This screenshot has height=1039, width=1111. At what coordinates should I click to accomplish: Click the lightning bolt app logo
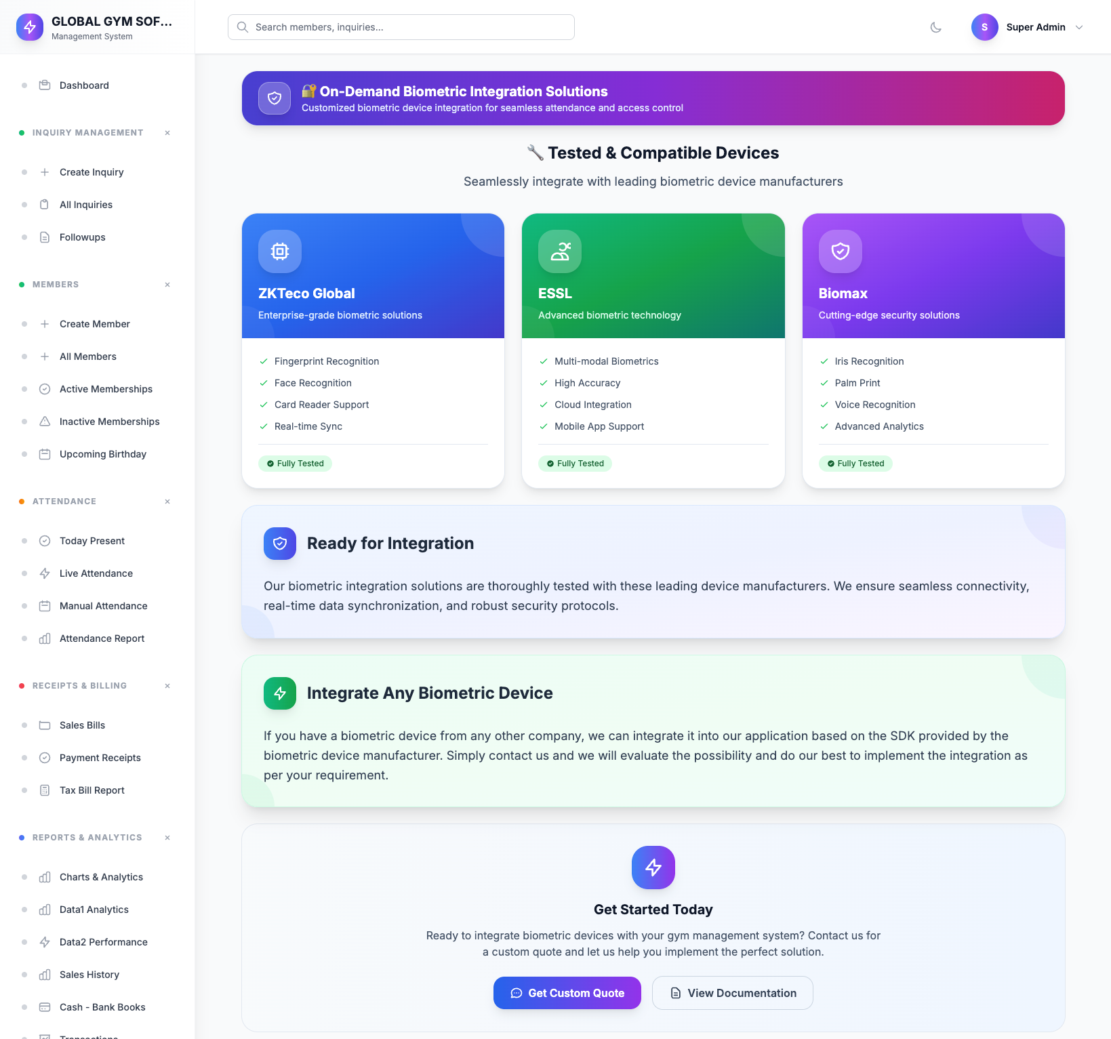click(x=30, y=27)
